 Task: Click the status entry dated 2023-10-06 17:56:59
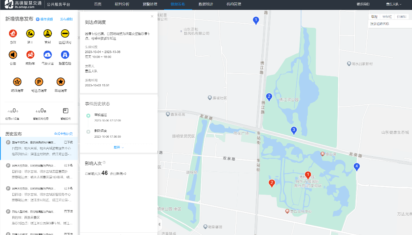point(107,136)
